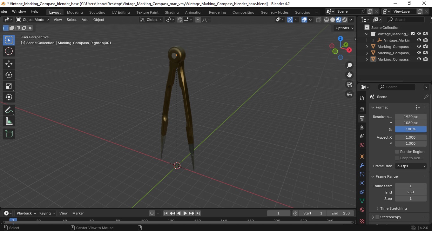Screen dimensions: 432x231
Task: Open the Add menu in viewport header
Action: coord(85,20)
